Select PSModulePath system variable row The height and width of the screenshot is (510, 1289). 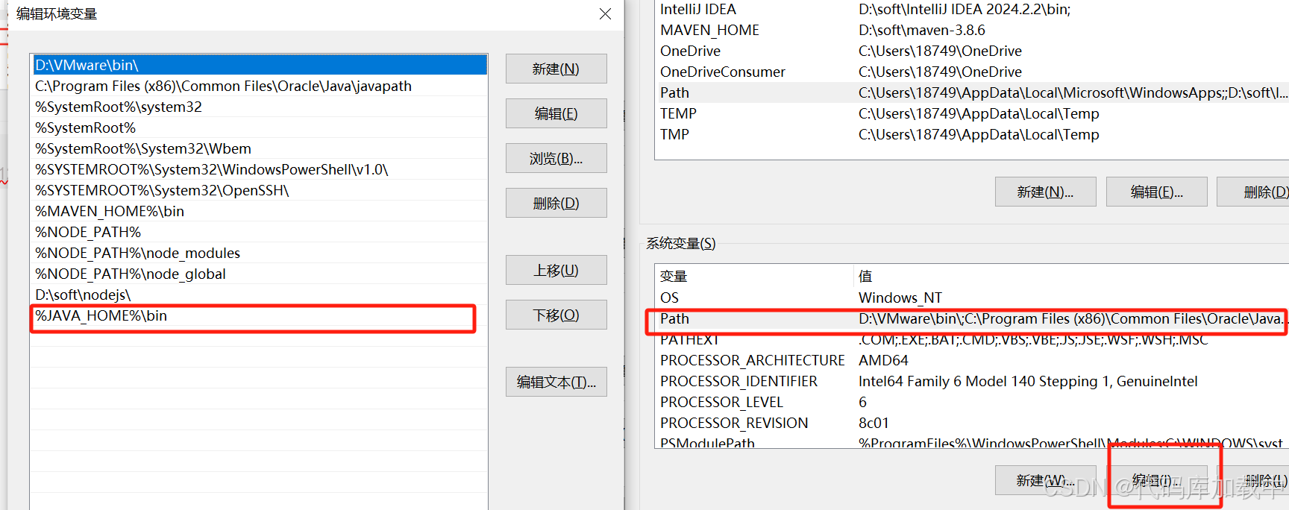[x=972, y=441]
